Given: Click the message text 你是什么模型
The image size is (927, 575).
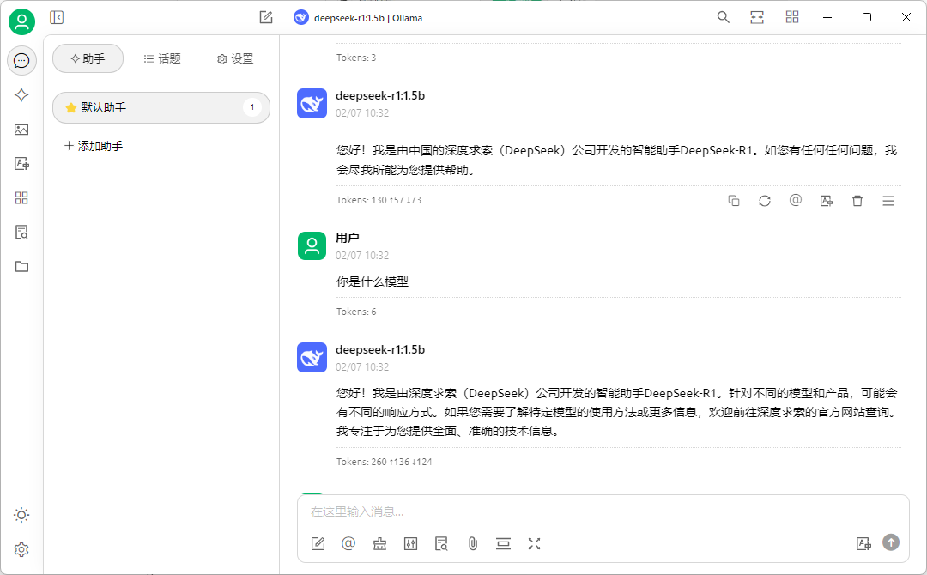Looking at the screenshot, I should pos(373,281).
